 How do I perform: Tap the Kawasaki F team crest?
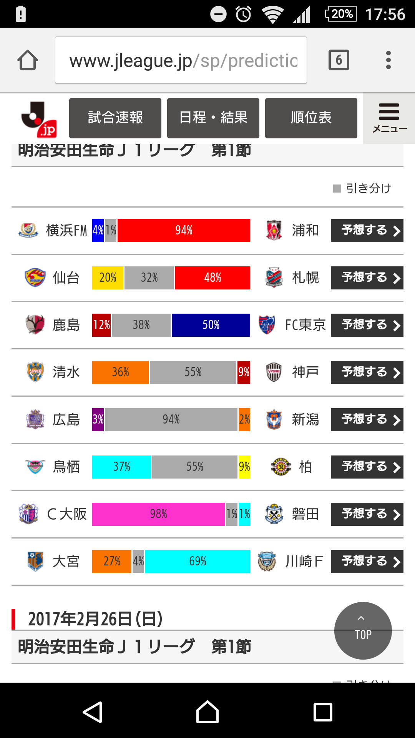click(267, 561)
